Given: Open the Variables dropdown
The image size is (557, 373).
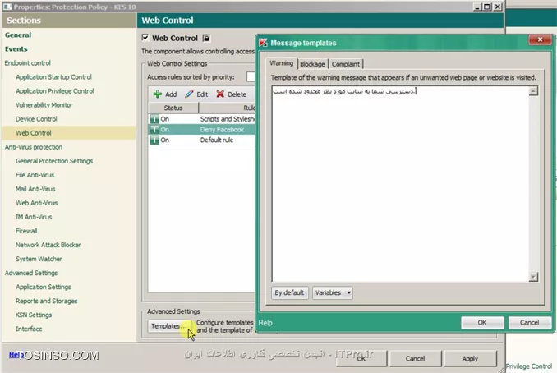Looking at the screenshot, I should (333, 292).
